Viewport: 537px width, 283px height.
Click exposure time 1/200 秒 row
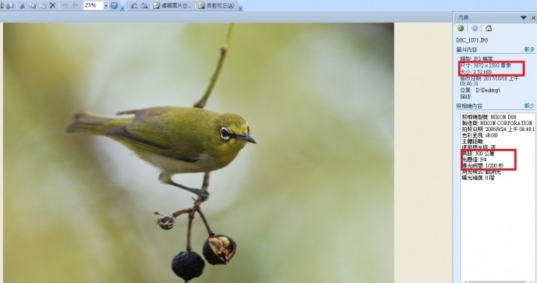pyautogui.click(x=483, y=166)
